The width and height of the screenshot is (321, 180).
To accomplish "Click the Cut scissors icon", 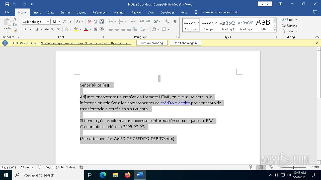I will tap(15, 19).
